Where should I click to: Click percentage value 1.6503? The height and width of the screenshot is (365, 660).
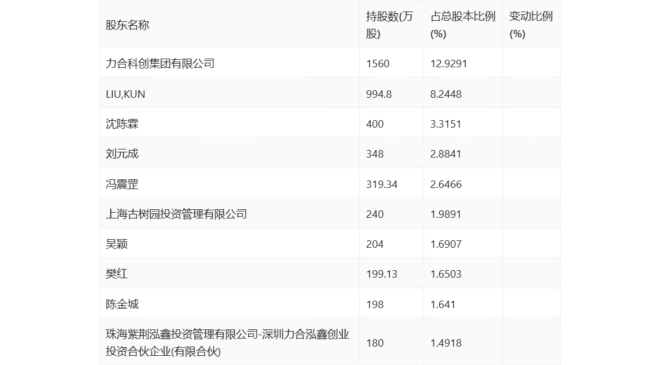pos(446,274)
